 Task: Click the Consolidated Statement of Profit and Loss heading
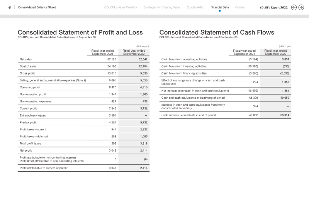tap(80, 32)
